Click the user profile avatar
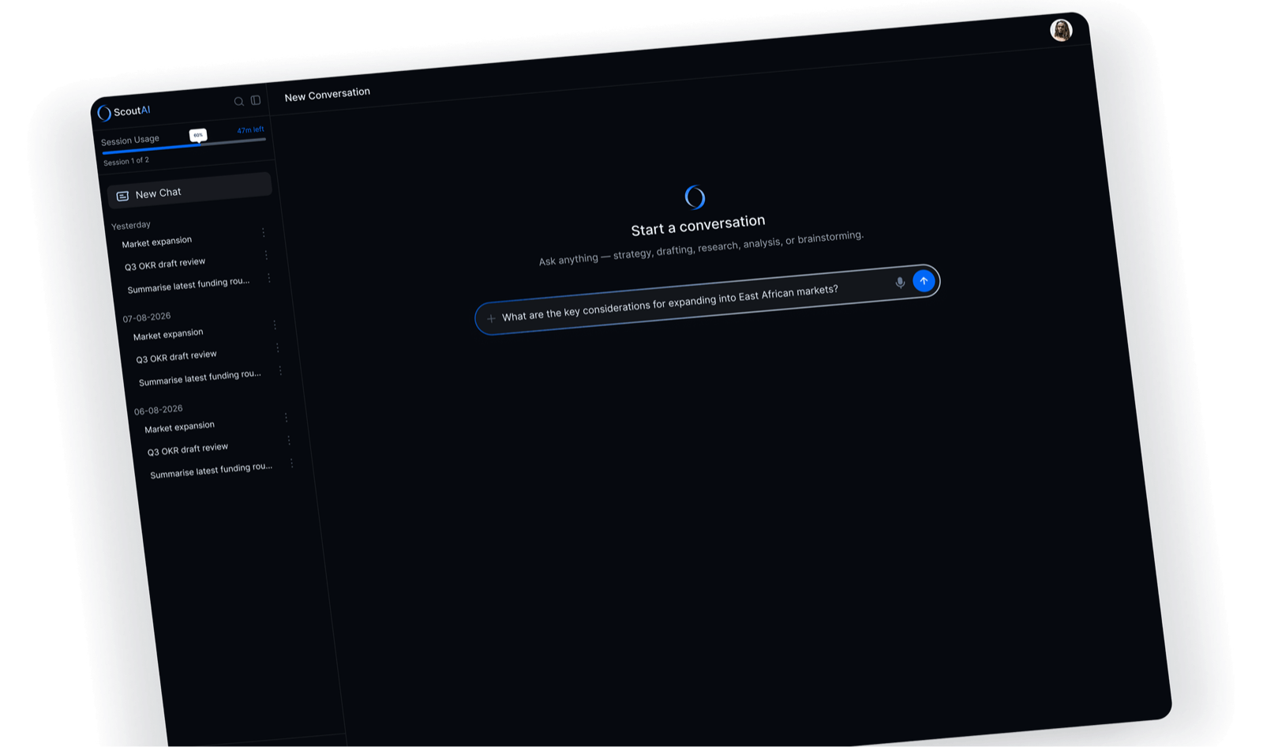 (1061, 30)
